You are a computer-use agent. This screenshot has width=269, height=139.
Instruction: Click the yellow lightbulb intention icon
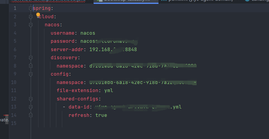click(38, 15)
